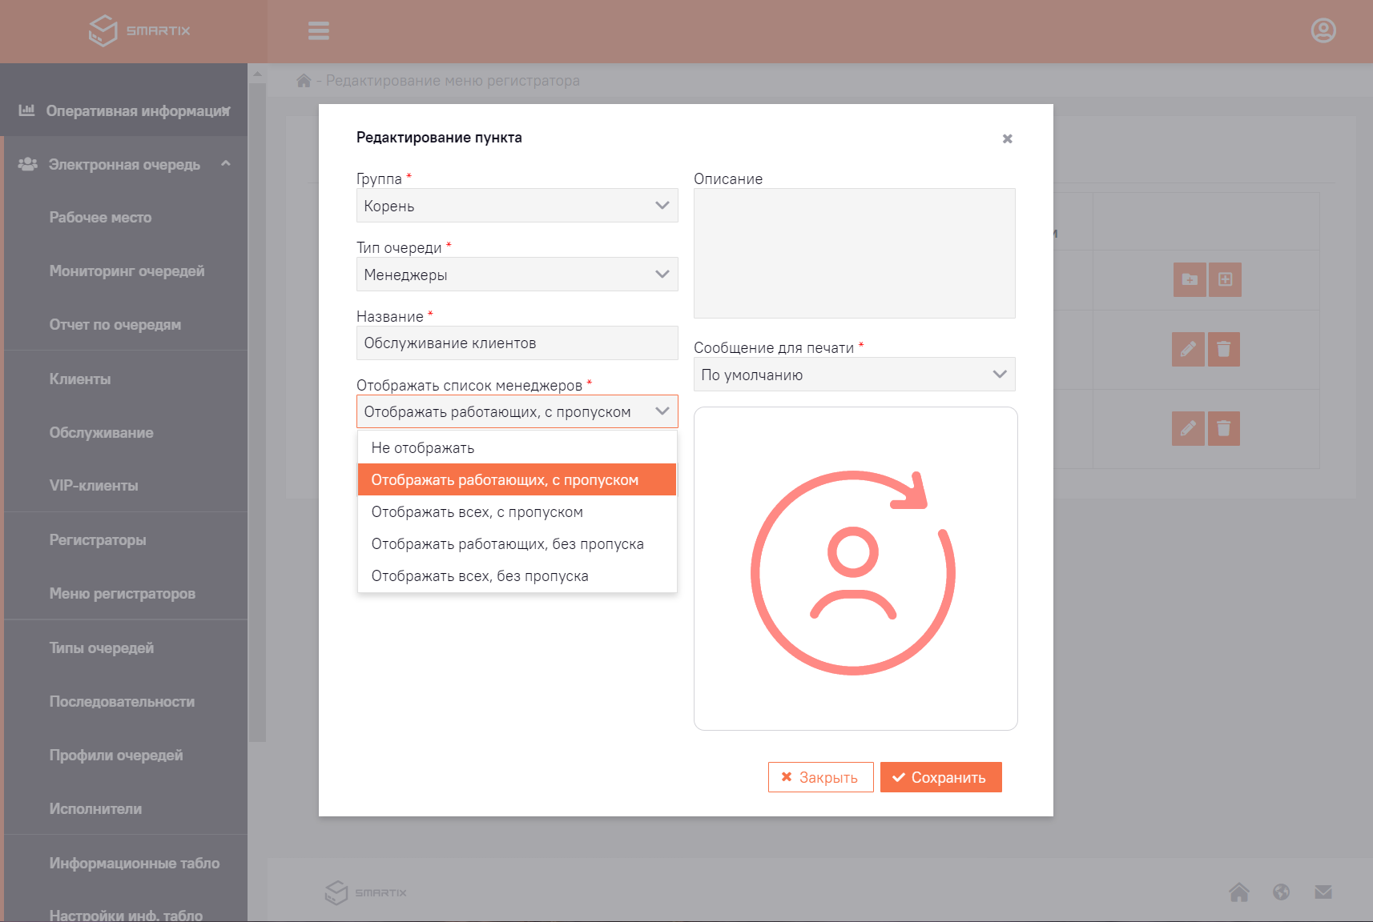Click the sidebar vertical scrollbar
The height and width of the screenshot is (922, 1373).
257,412
